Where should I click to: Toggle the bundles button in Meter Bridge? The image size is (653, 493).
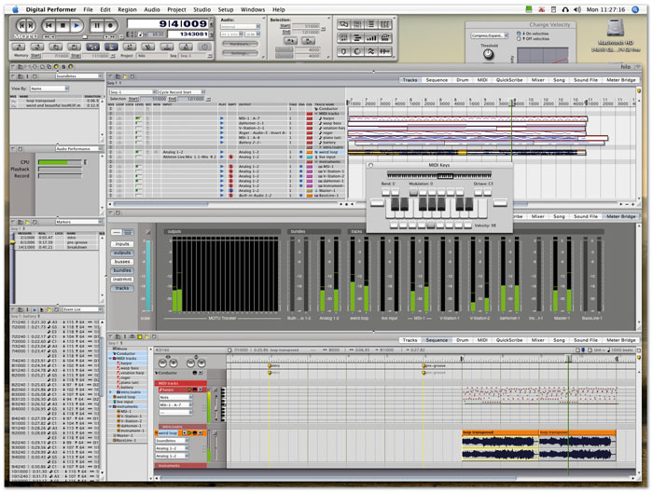[x=122, y=270]
